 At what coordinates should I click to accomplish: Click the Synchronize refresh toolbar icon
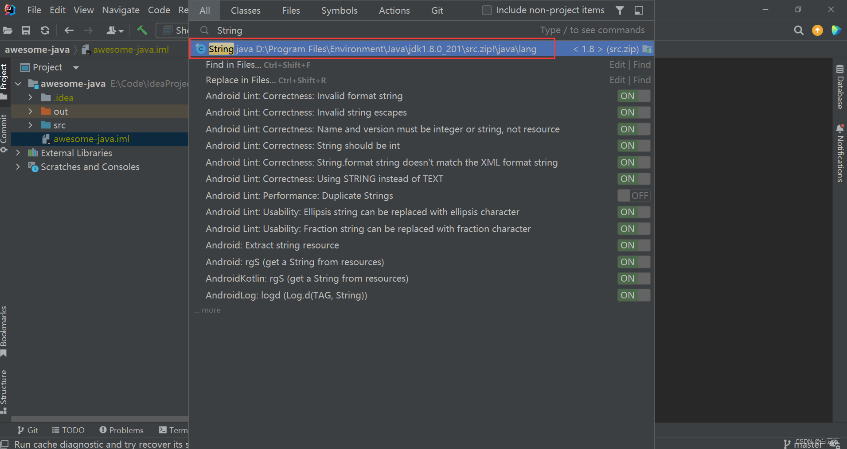click(x=45, y=31)
